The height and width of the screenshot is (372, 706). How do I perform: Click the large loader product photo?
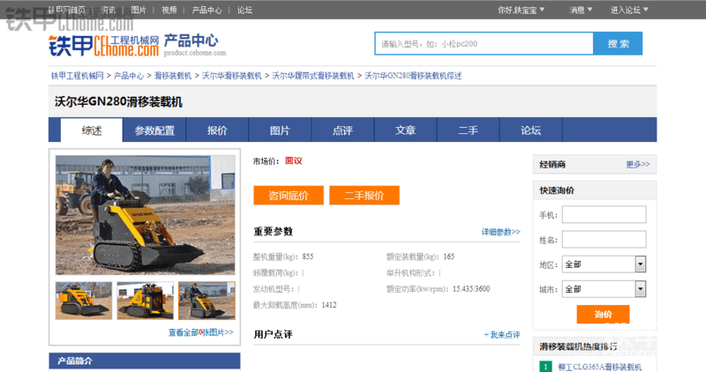pos(145,215)
